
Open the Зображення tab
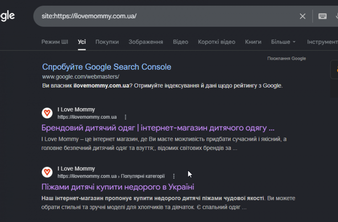(x=146, y=42)
